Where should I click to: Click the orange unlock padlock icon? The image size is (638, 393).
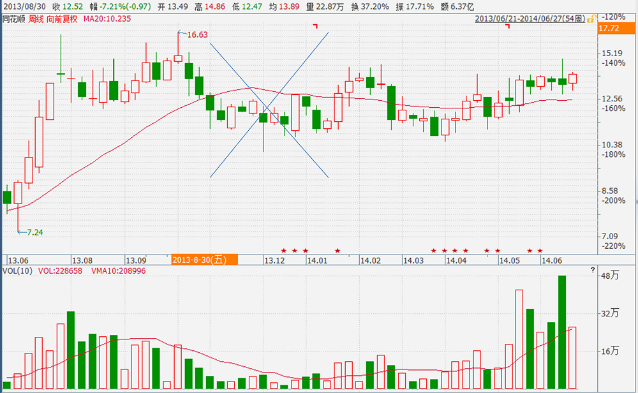pyautogui.click(x=591, y=19)
